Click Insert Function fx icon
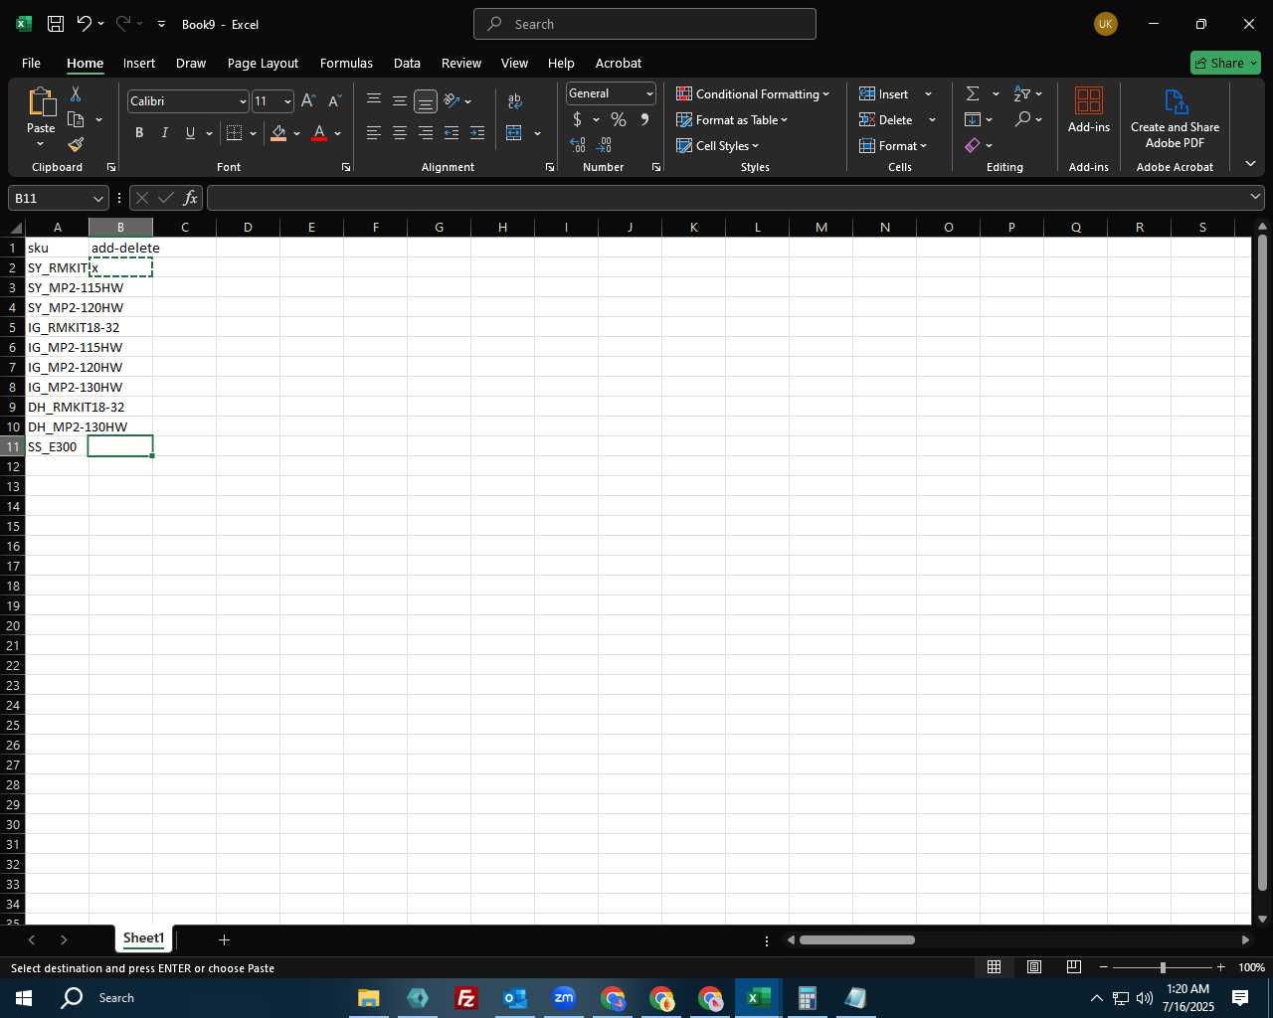 point(190,198)
